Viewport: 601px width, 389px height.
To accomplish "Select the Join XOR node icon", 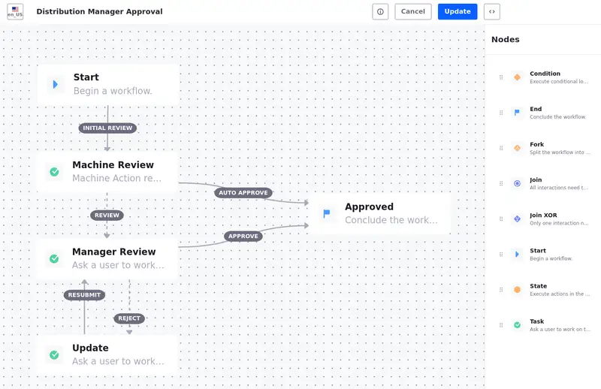I will coord(517,219).
